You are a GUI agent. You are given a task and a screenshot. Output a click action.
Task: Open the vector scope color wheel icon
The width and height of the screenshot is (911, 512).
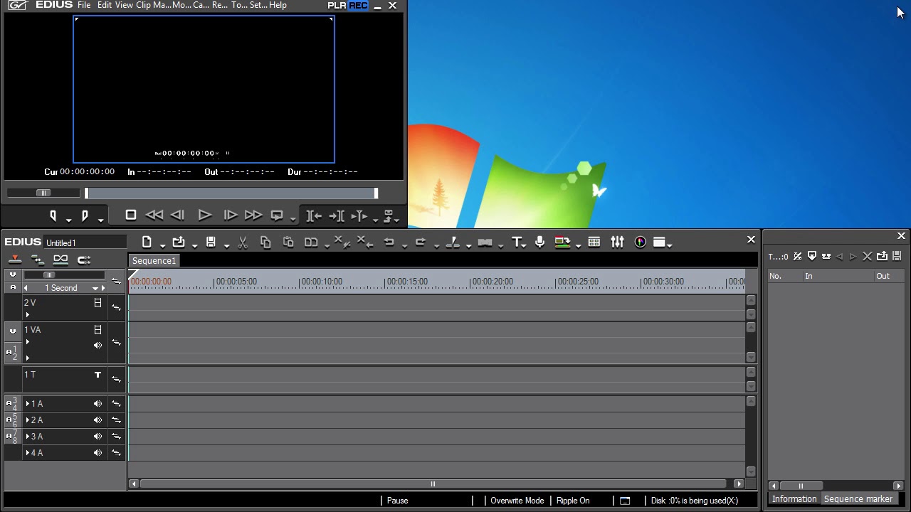pos(641,242)
